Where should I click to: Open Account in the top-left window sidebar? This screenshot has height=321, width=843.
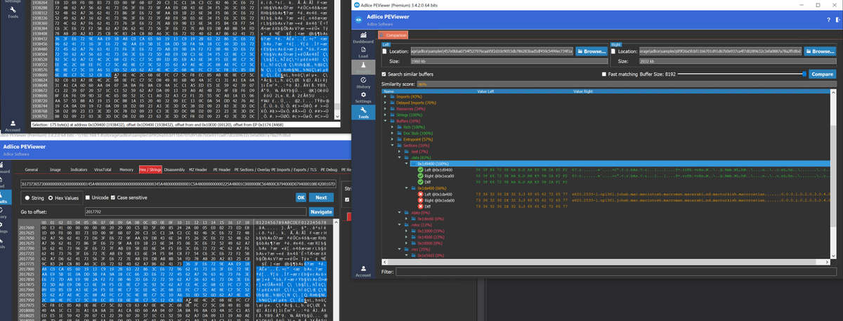[13, 127]
